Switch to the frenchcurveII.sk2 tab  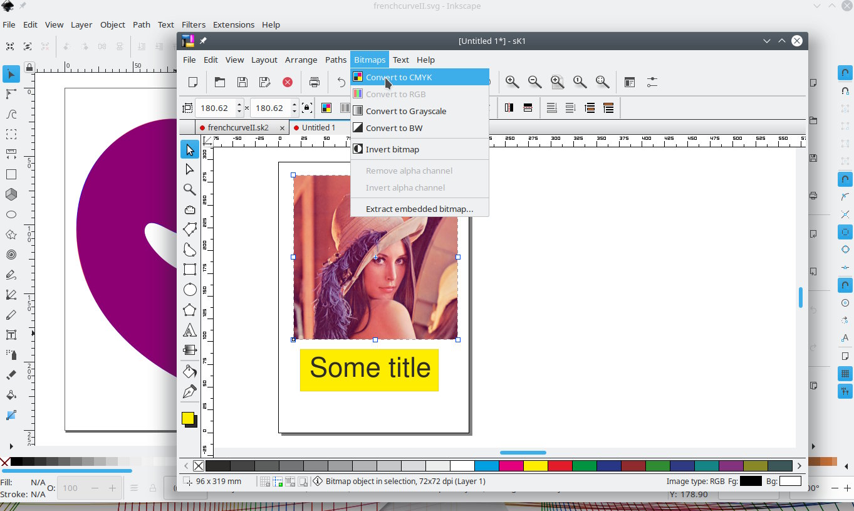coord(237,127)
